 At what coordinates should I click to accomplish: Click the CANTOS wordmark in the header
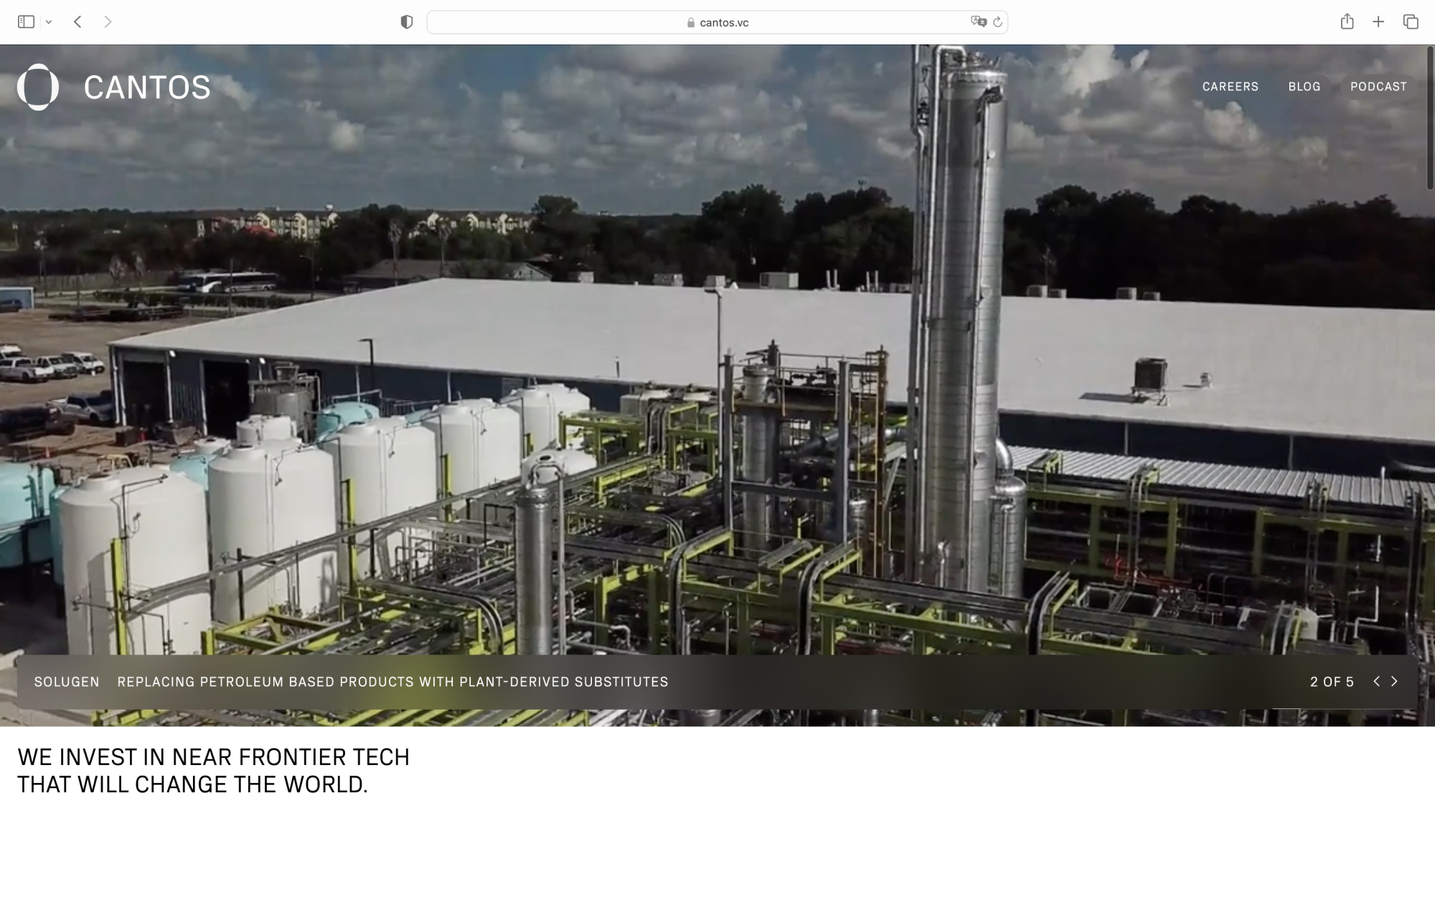tap(146, 87)
